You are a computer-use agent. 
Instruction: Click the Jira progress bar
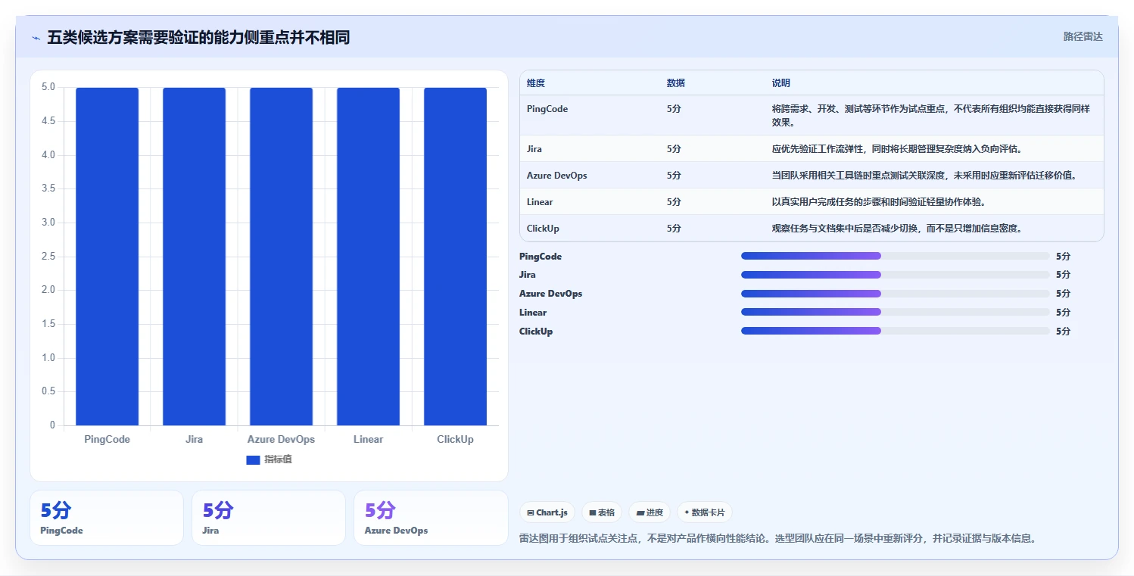tap(895, 275)
